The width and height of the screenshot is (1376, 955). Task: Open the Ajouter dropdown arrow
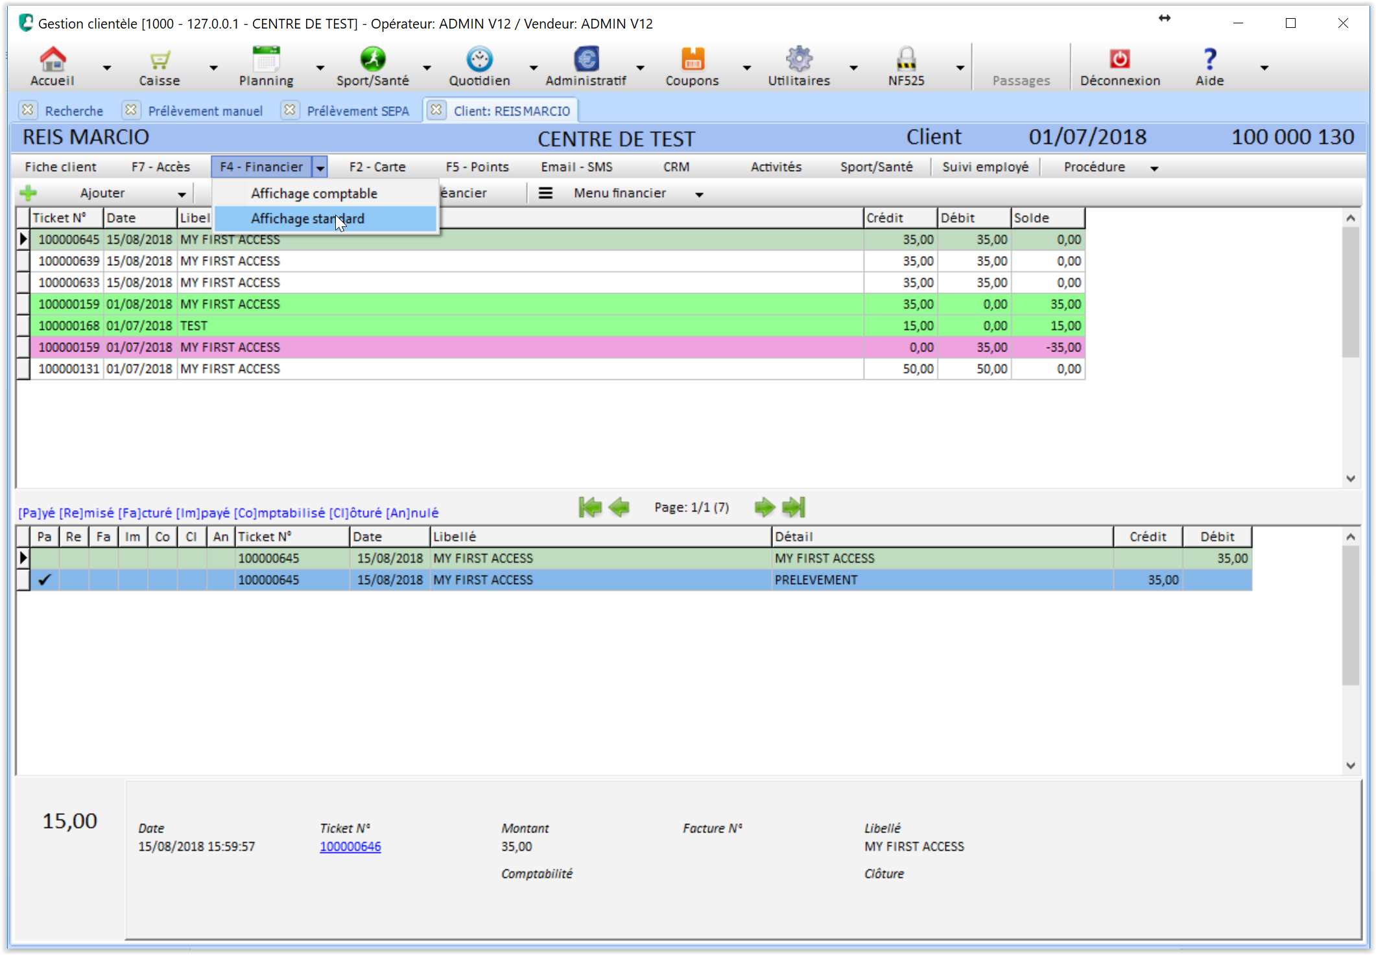tap(182, 194)
